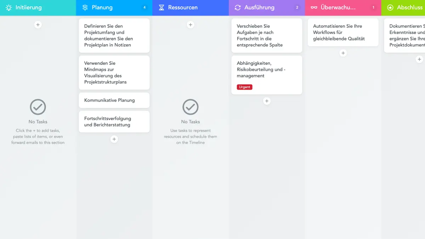
Task: Add a task below the Planung cards
Action: pos(114,139)
